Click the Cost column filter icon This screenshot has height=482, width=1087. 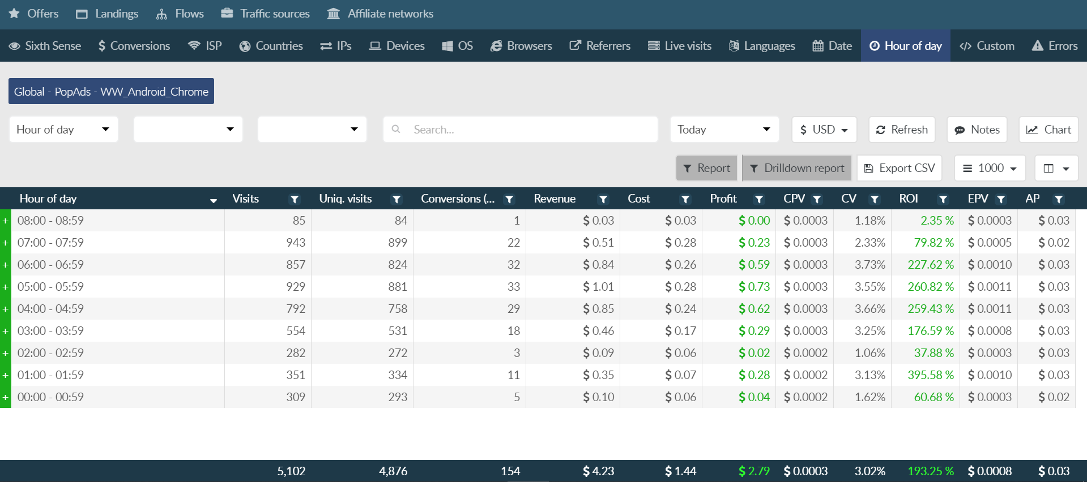[x=685, y=199]
